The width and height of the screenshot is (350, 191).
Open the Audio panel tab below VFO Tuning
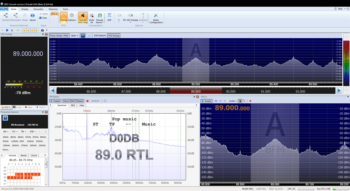coord(18,107)
